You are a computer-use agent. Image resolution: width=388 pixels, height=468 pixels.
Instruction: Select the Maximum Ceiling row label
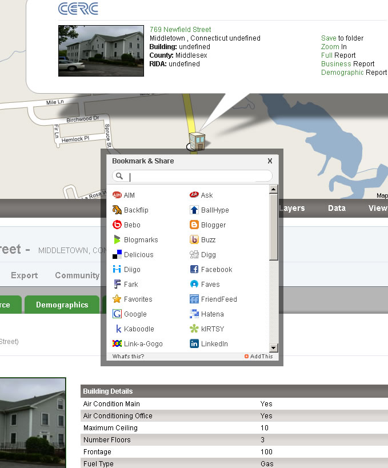pyautogui.click(x=110, y=427)
